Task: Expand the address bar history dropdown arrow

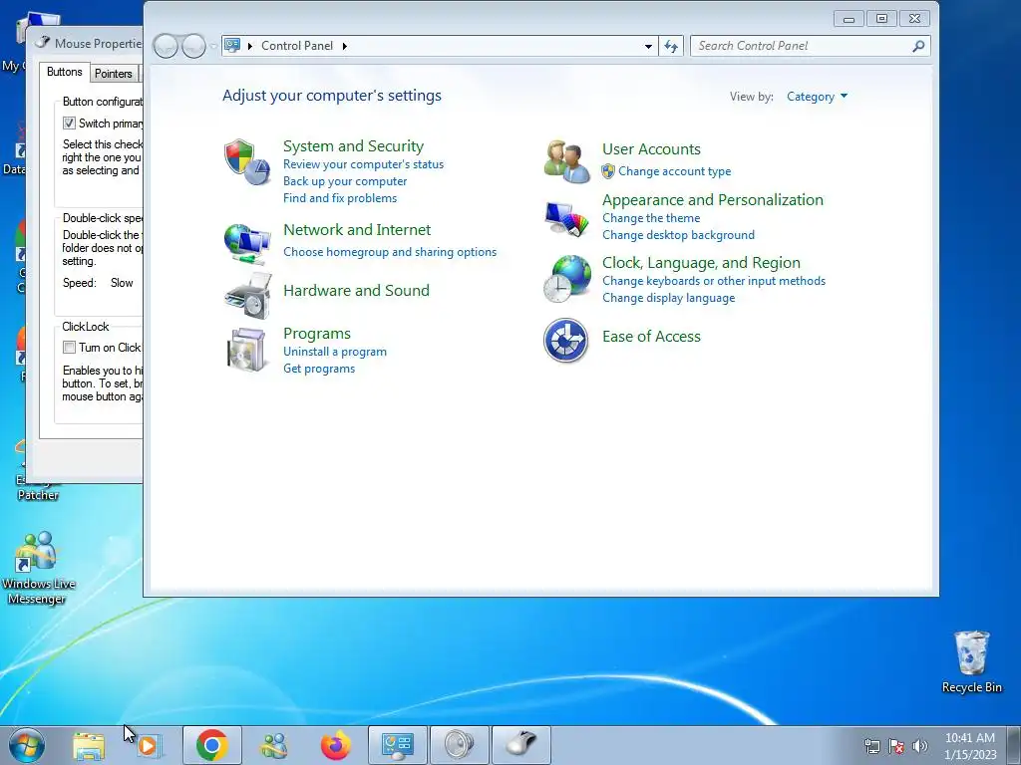Action: point(648,46)
